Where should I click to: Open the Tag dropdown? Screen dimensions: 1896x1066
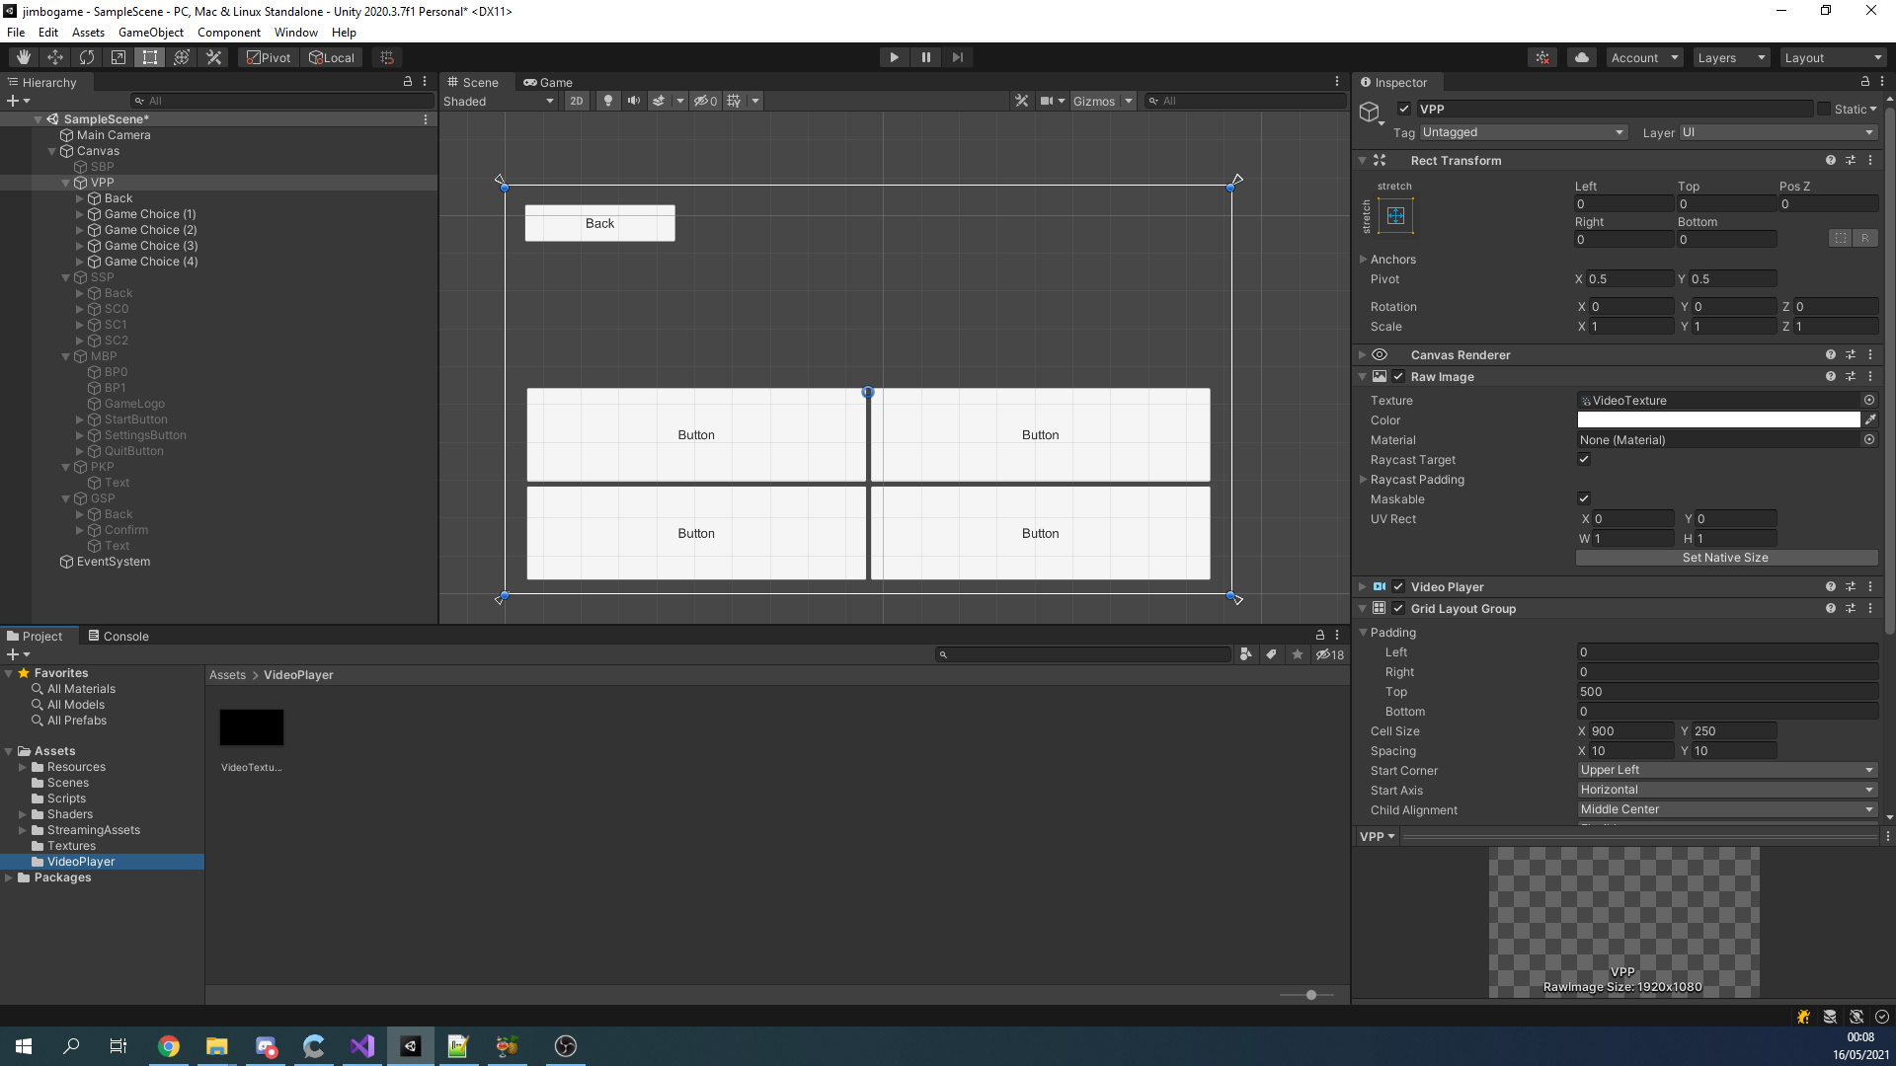1523,132
